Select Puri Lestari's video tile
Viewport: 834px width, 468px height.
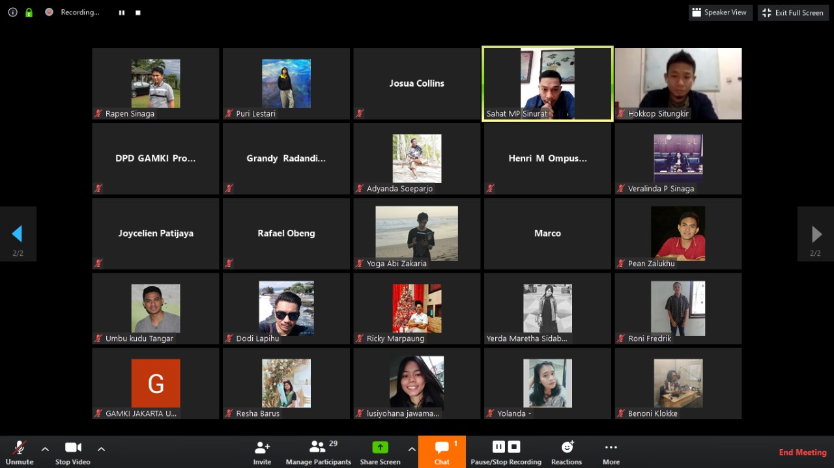pyautogui.click(x=286, y=83)
